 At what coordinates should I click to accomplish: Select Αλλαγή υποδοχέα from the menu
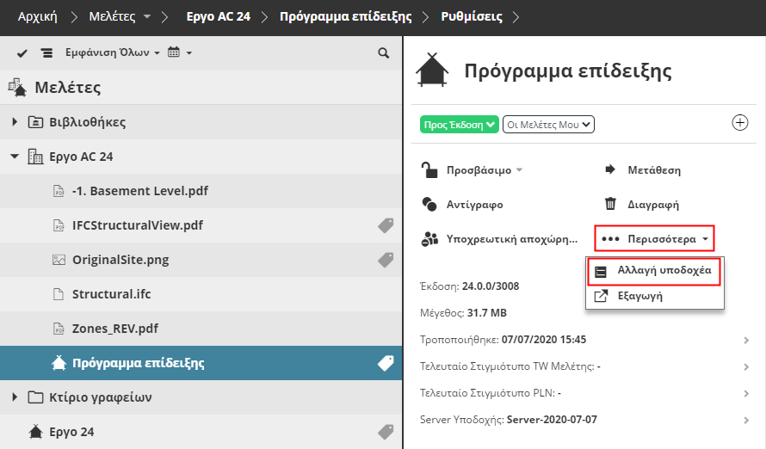tap(664, 270)
